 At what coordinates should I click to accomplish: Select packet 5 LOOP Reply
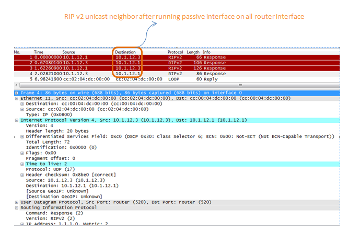pyautogui.click(x=177, y=79)
